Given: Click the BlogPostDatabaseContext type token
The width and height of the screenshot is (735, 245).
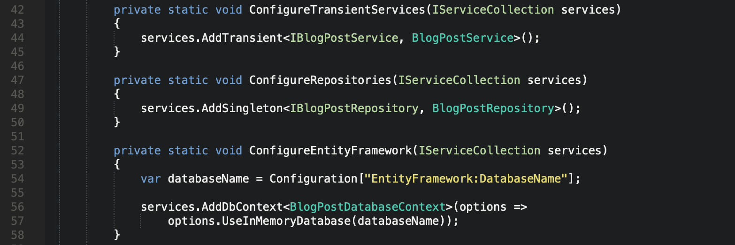Looking at the screenshot, I should [x=368, y=207].
